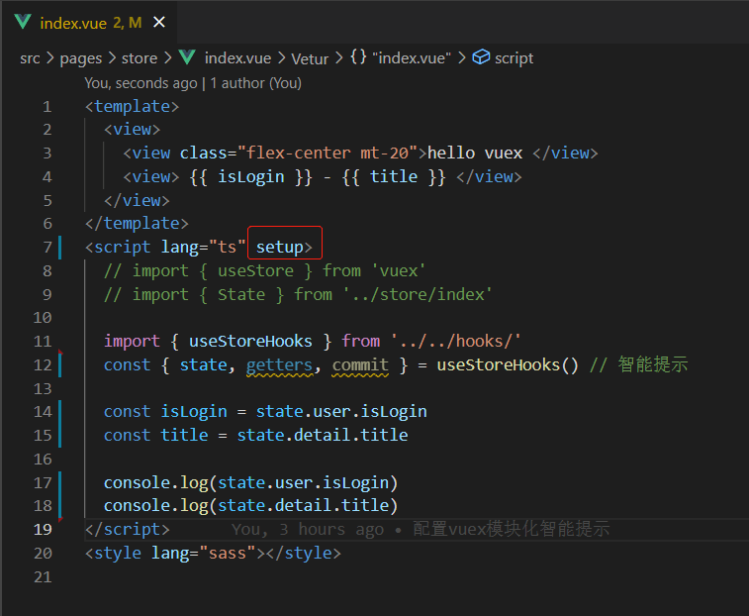Click the index.vue file breadcrumb
Image resolution: width=749 pixels, height=616 pixels.
(x=237, y=58)
